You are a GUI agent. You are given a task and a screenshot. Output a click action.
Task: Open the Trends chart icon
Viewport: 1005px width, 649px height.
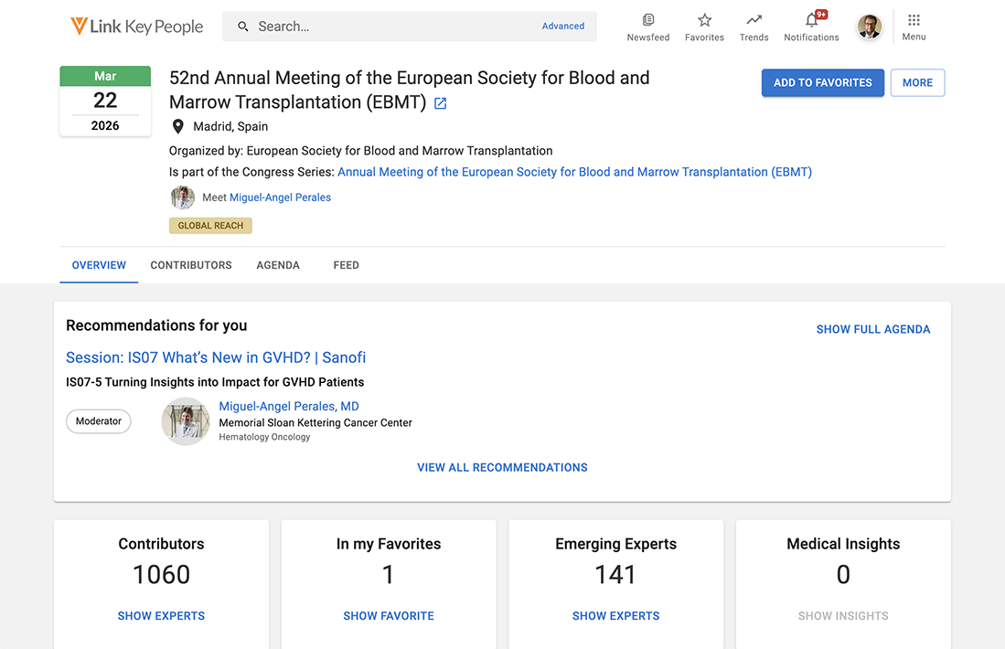754,21
